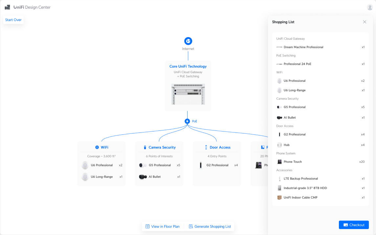This screenshot has height=235, width=376.
Task: Close the Shopping List panel
Action: 365,22
